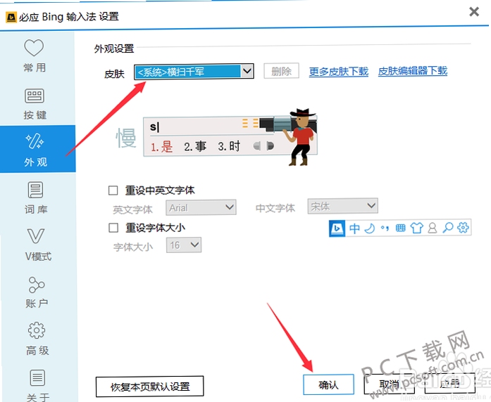Click the 删除 button

(281, 71)
